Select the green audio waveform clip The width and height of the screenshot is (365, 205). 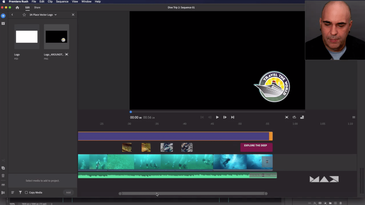pos(177,175)
